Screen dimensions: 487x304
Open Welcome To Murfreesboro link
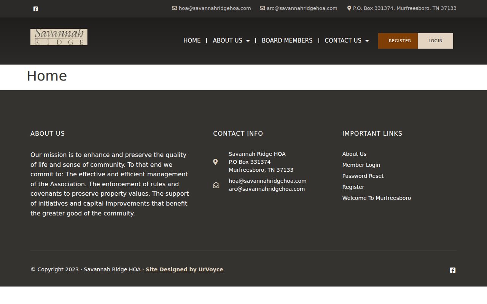click(x=377, y=198)
